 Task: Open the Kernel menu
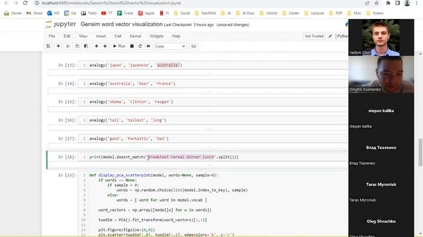tap(135, 36)
